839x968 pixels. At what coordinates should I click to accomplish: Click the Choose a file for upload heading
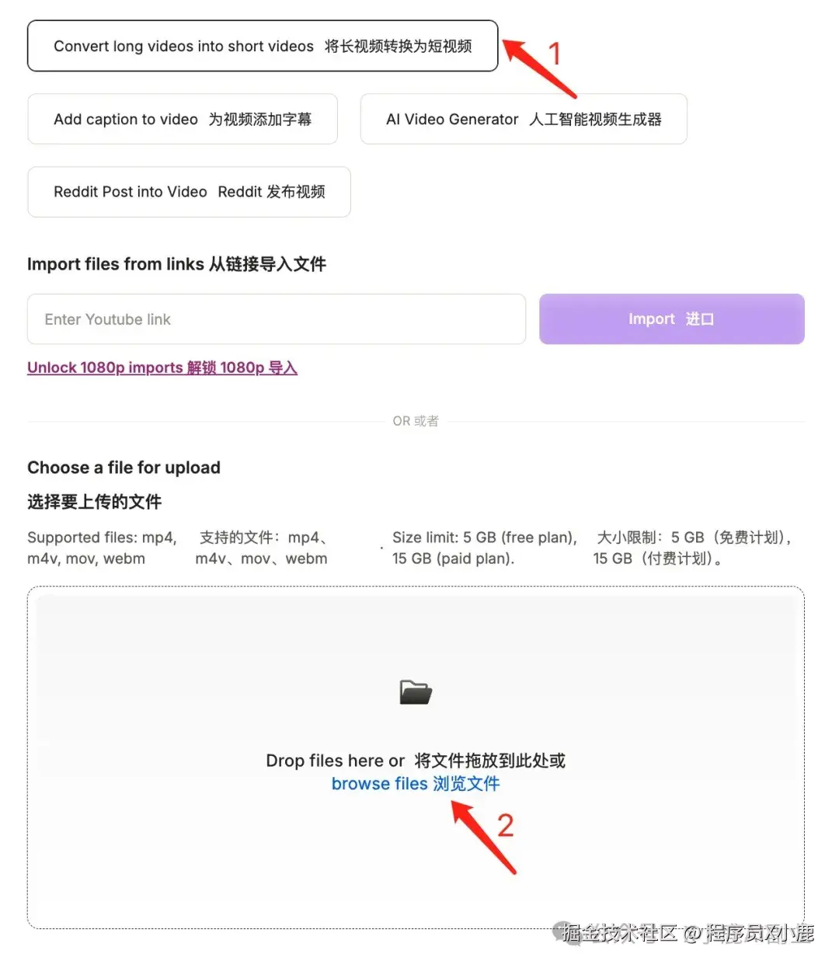point(124,468)
